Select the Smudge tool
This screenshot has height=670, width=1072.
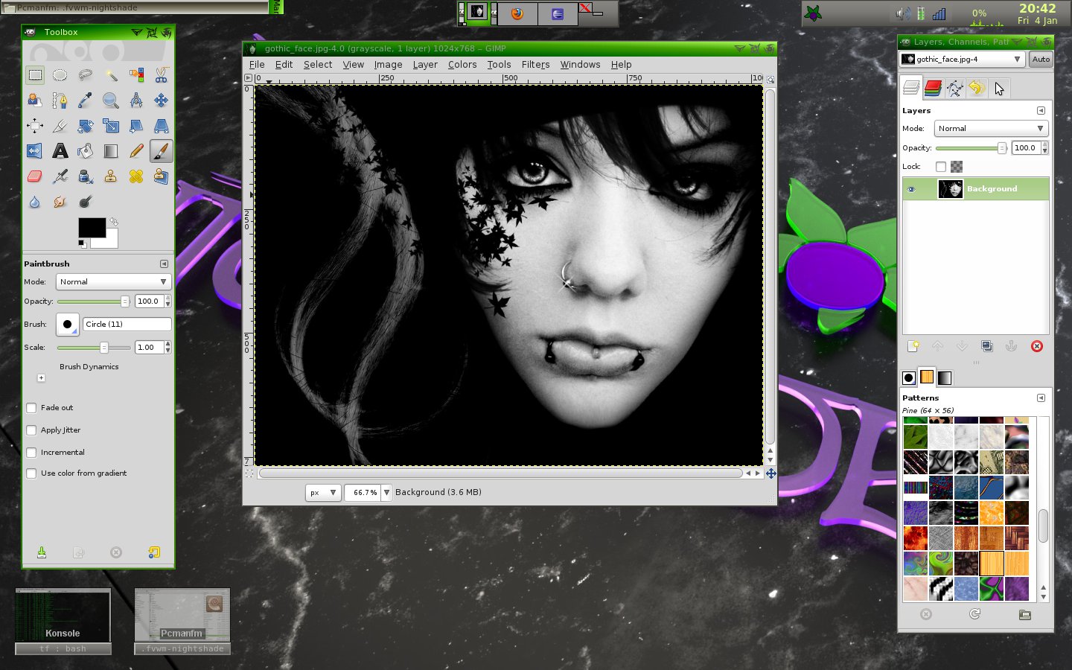[60, 202]
